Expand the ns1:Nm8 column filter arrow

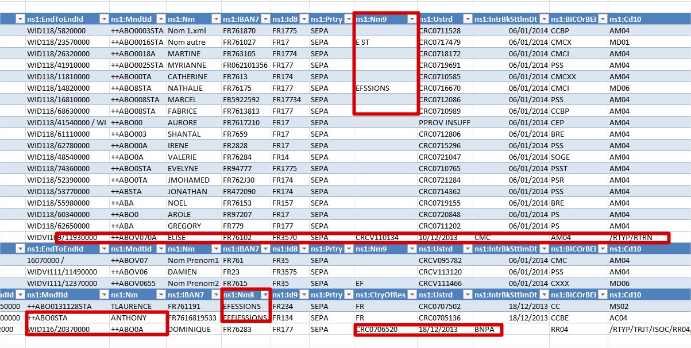[x=264, y=295]
